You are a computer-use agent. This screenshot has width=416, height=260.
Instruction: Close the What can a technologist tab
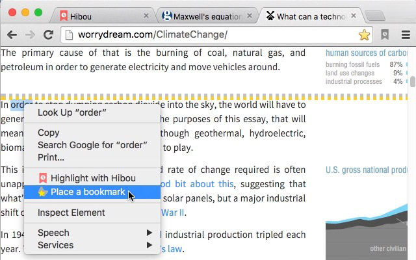pos(354,16)
